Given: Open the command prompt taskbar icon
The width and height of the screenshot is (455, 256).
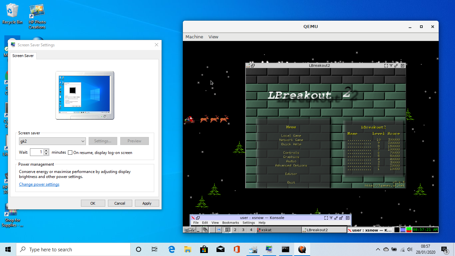Looking at the screenshot, I should pyautogui.click(x=286, y=249).
